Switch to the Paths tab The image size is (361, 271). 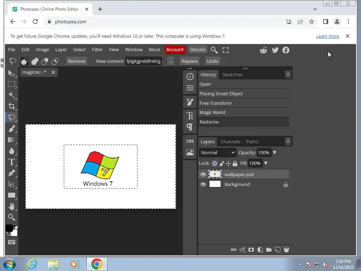(x=252, y=141)
